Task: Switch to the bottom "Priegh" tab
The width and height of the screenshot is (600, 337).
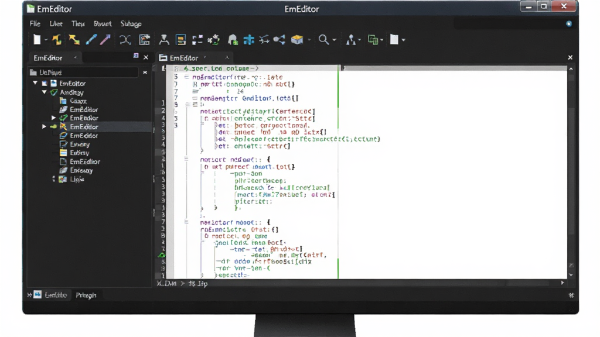Action: click(x=86, y=295)
